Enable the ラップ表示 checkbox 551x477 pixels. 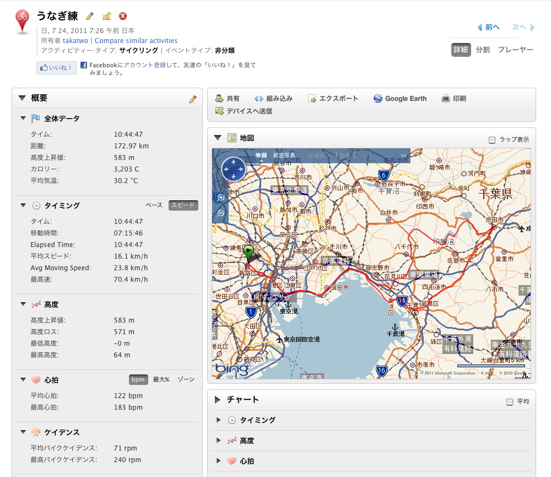click(x=492, y=140)
